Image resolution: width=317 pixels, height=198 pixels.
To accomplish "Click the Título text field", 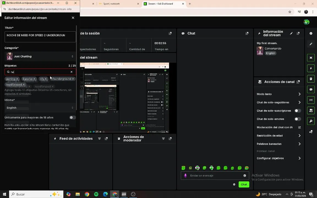I will 40,37.
